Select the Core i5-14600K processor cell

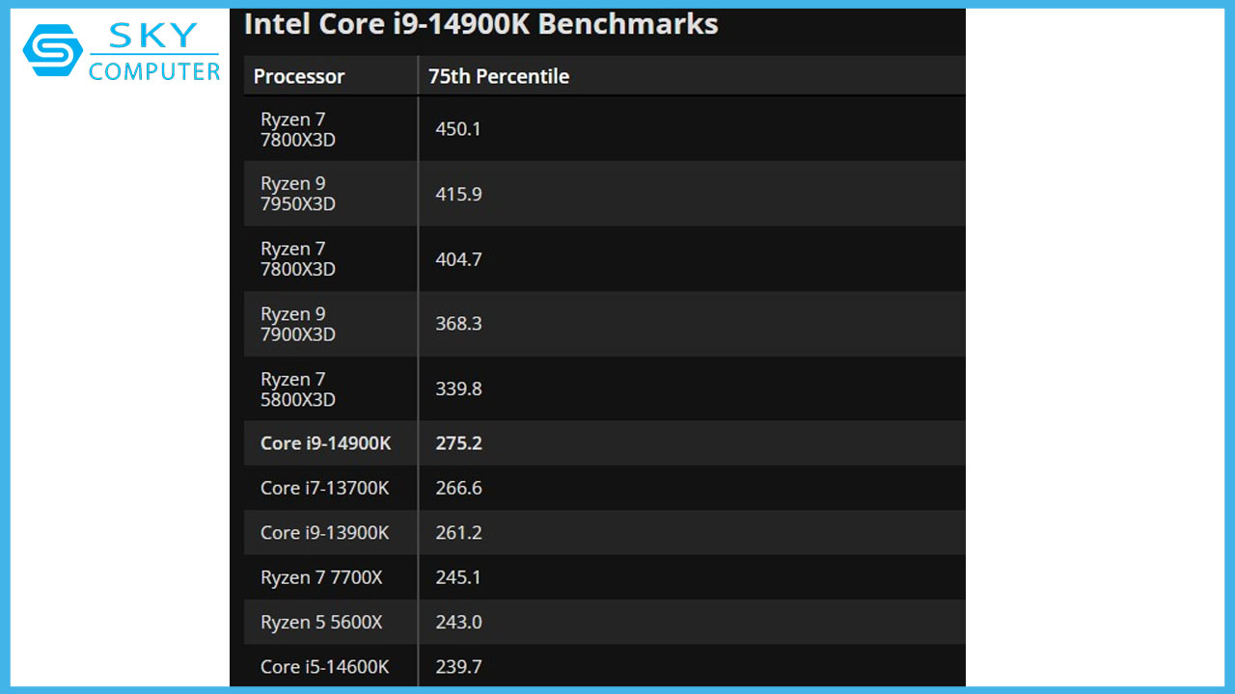point(331,666)
